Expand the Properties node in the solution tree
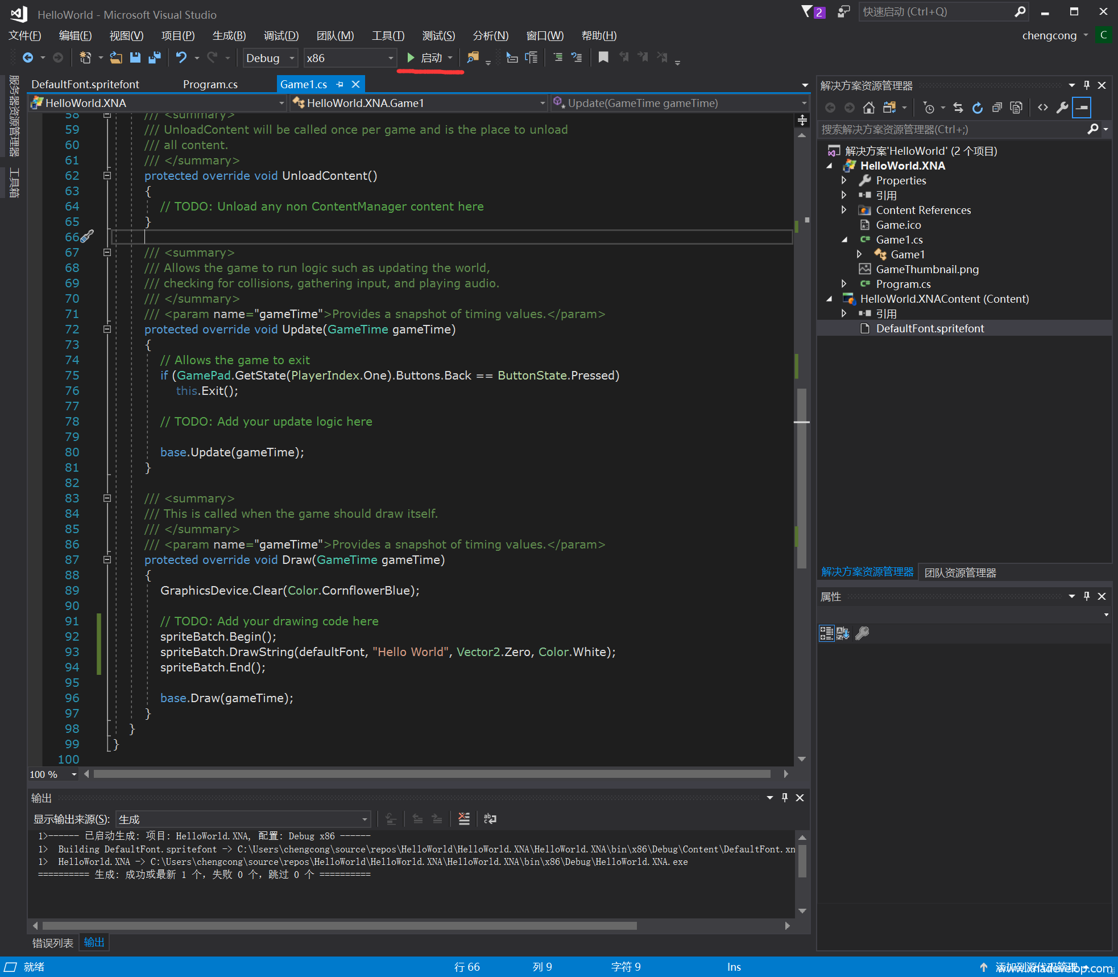 pos(844,180)
